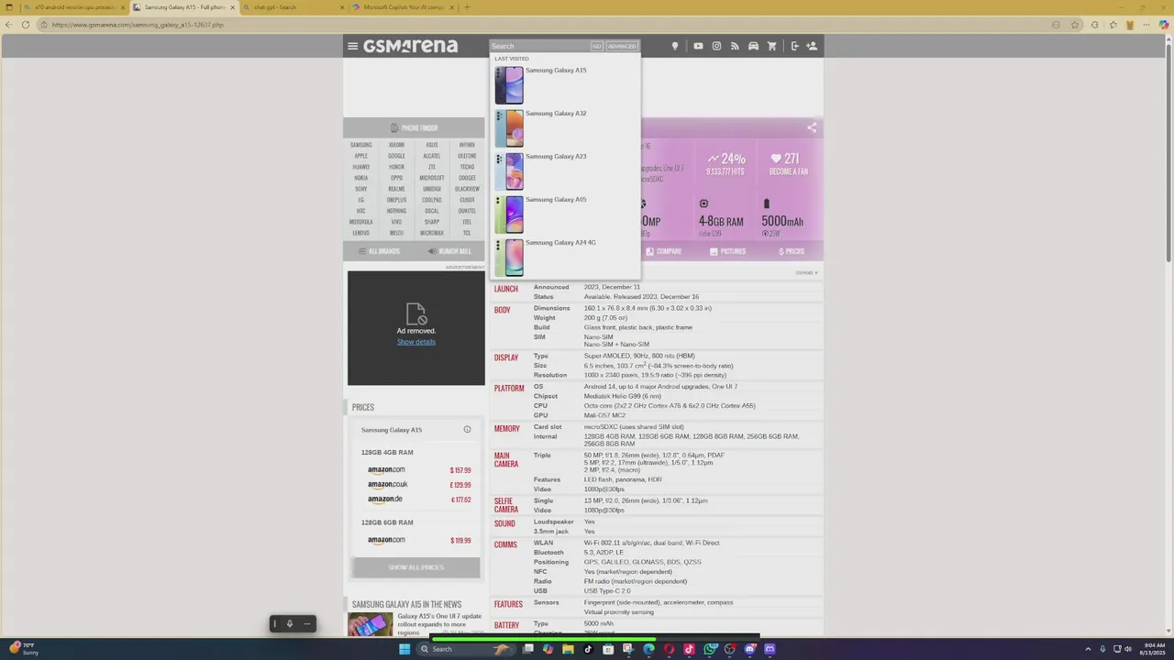The image size is (1174, 660).
Task: Click the weather widget on the taskbar
Action: (x=23, y=649)
